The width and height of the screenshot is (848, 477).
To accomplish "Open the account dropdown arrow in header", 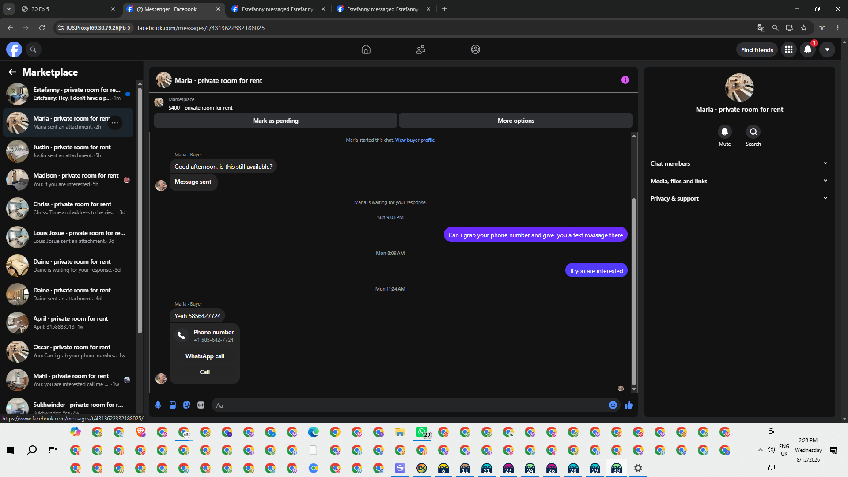I will tap(827, 49).
